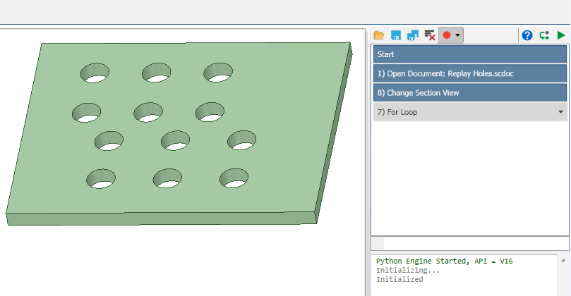The width and height of the screenshot is (571, 296).
Task: Select the plate's front side face
Action: 162,219
